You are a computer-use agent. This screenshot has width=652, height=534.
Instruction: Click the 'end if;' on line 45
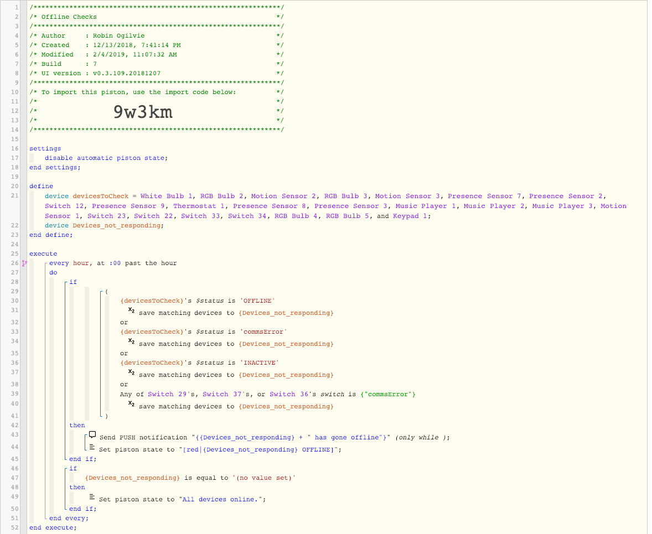tap(83, 459)
